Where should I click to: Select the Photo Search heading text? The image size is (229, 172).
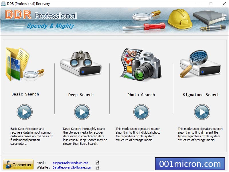pos(141,94)
